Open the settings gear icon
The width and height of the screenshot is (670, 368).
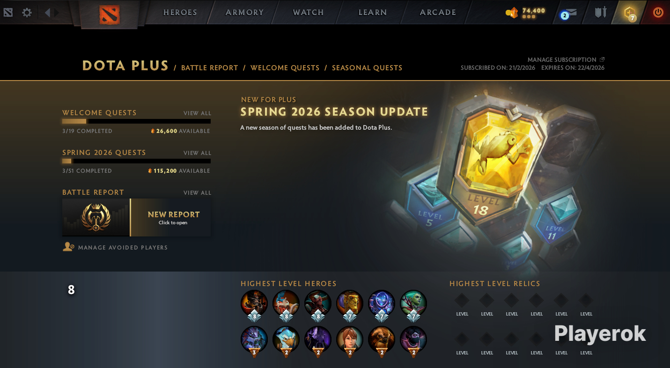pyautogui.click(x=27, y=13)
